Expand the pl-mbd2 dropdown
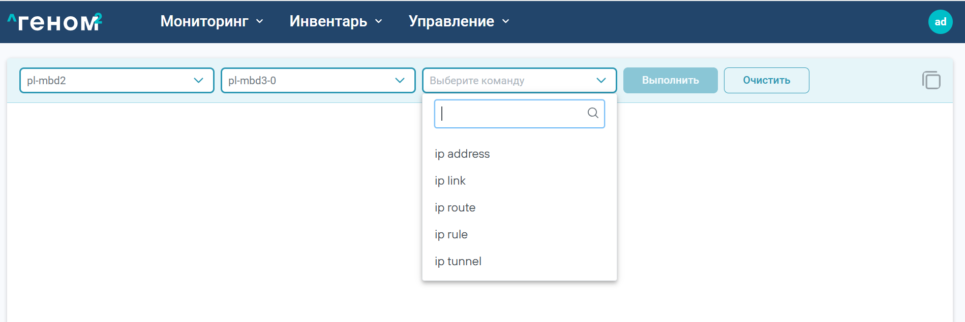 pyautogui.click(x=116, y=81)
